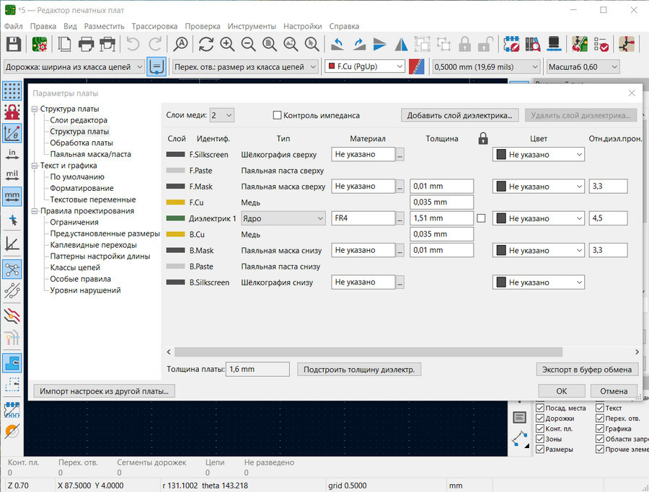Toggle auto track width button icon
The image size is (649, 492).
[x=156, y=66]
